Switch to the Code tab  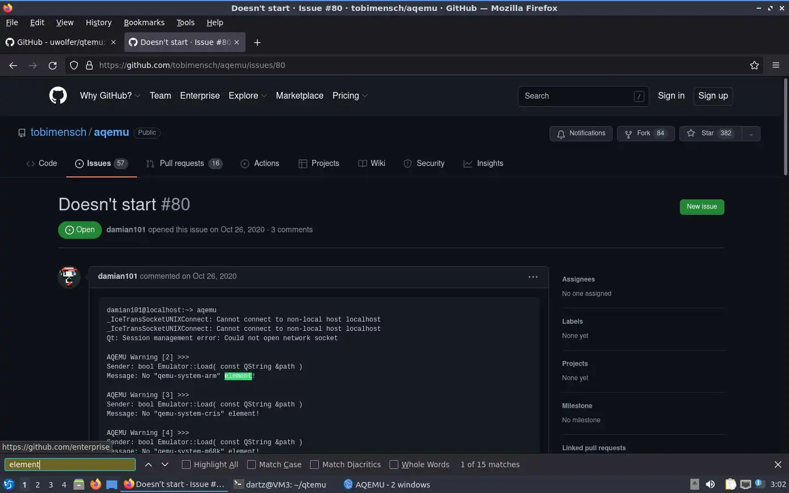[42, 163]
